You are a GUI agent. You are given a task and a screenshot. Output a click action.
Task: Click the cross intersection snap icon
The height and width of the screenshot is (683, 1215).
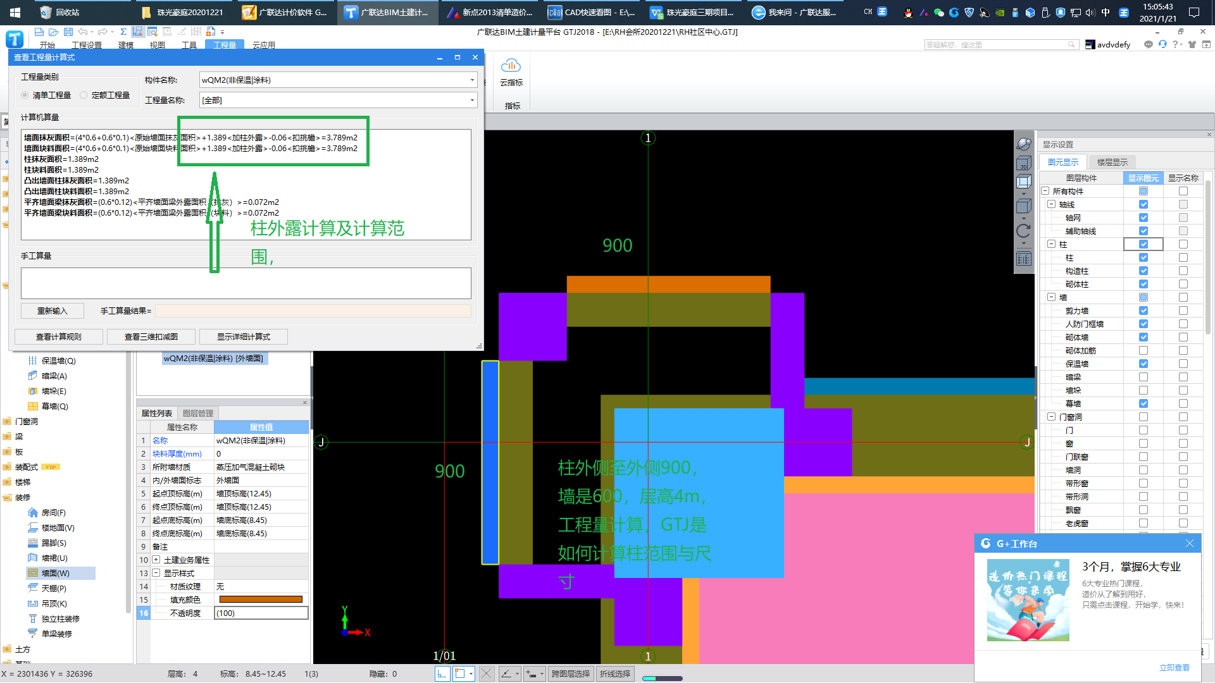click(x=486, y=674)
